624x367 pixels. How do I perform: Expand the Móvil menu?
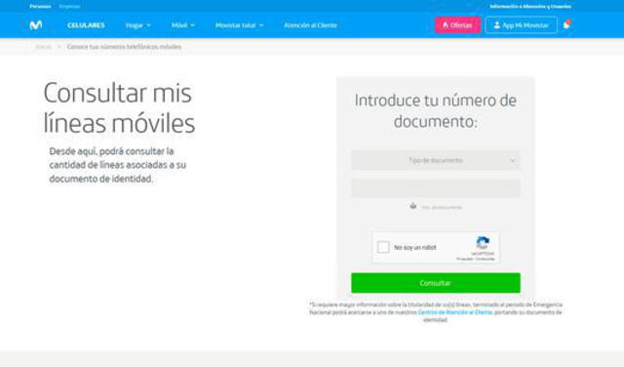pyautogui.click(x=183, y=25)
